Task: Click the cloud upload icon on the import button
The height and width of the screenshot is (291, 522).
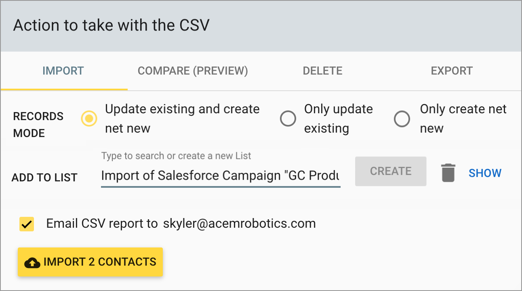Action: tap(32, 262)
